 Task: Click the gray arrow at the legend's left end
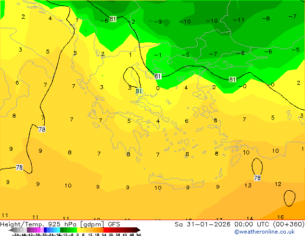11,230
